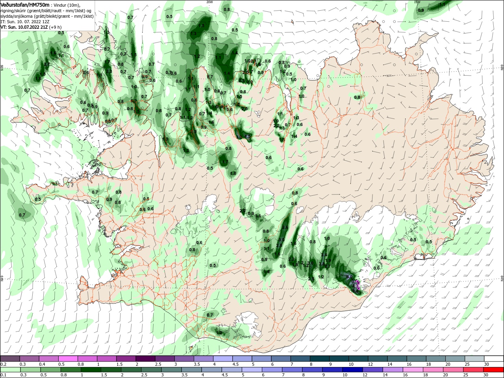This screenshot has width=504, height=378.
Task: Select the palest green swatch labeled 0.1
Action: 10,370
